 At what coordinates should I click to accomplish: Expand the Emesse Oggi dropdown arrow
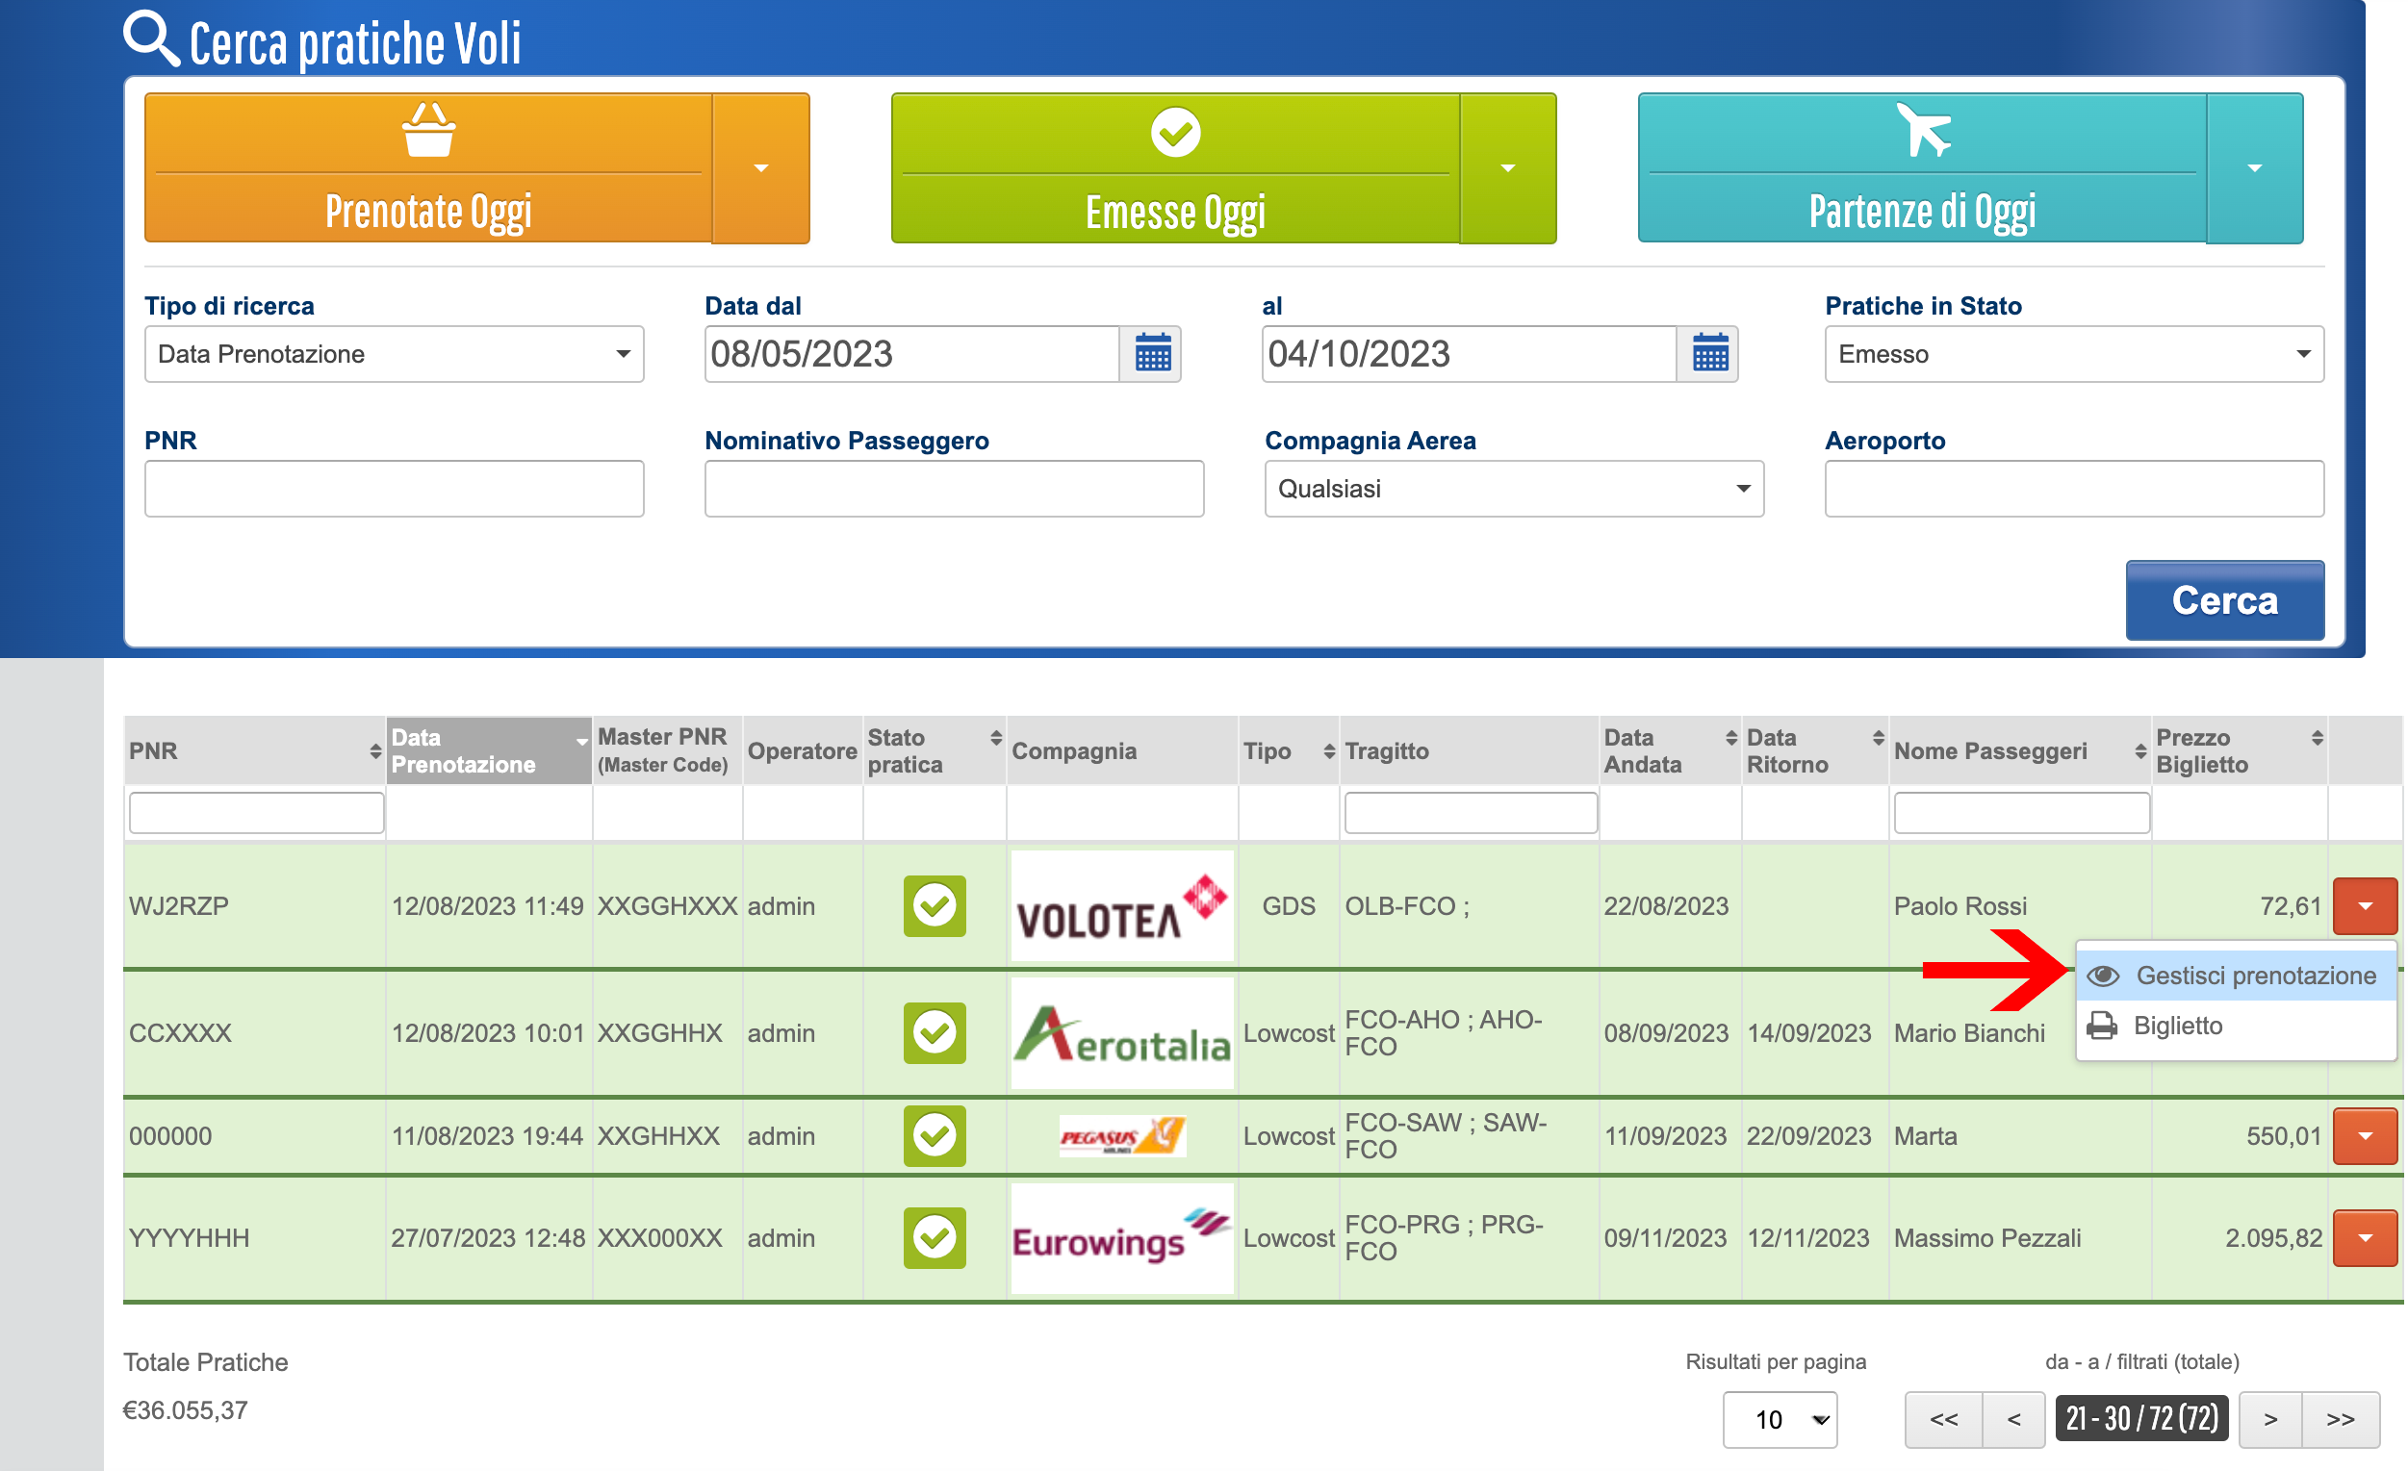pyautogui.click(x=1507, y=168)
